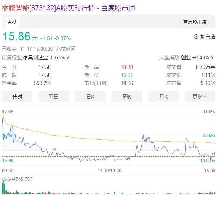
Task: Click the change value -1.64 -9.37%
Action: click(x=56, y=38)
